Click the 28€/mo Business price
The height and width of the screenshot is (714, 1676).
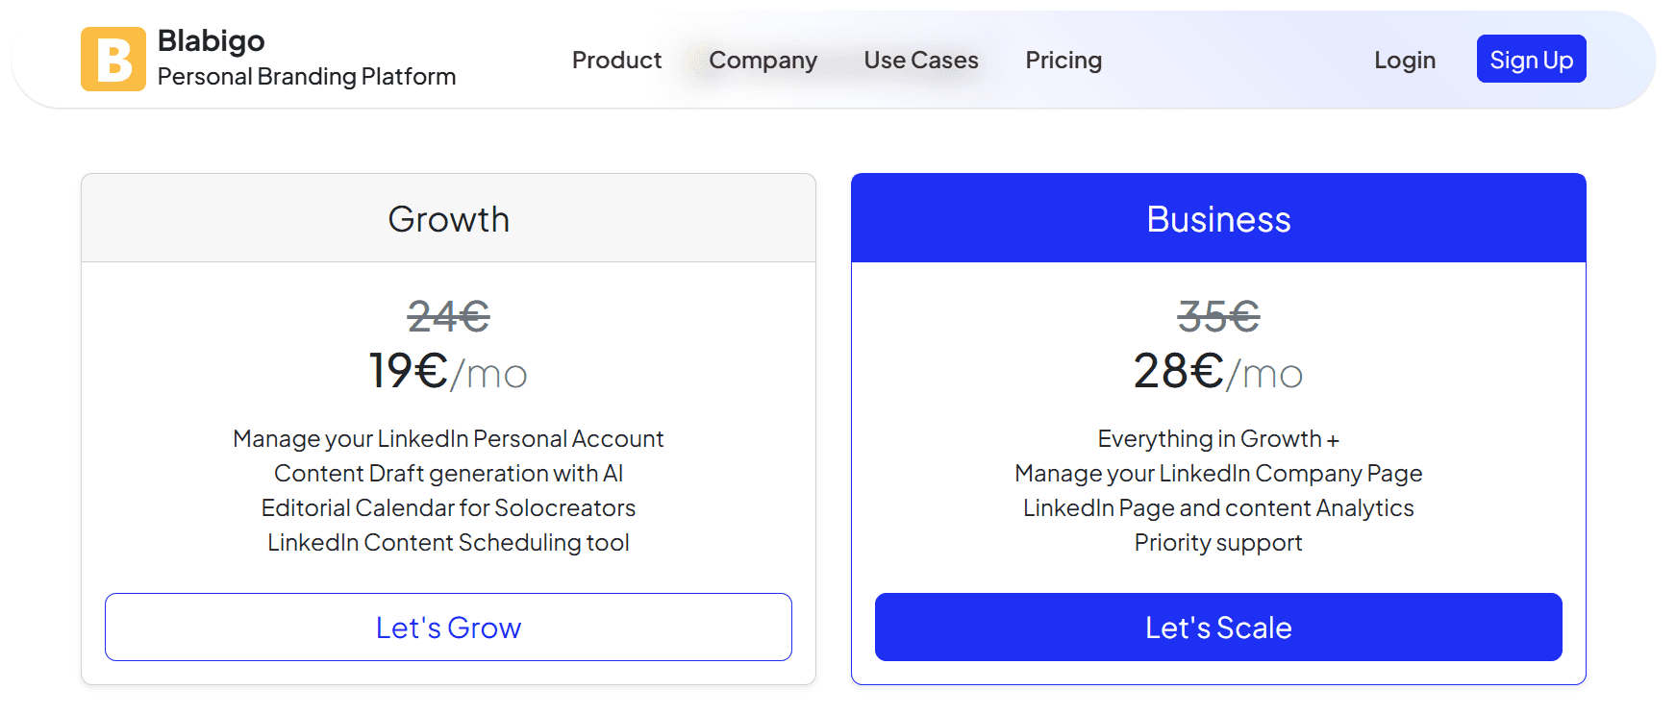pyautogui.click(x=1217, y=371)
